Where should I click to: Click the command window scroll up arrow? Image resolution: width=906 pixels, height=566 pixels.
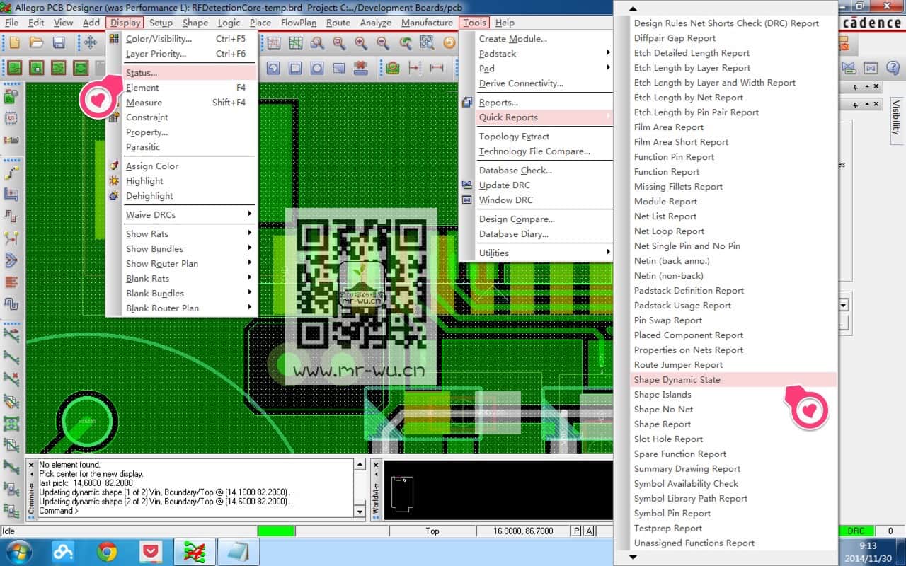tap(360, 465)
